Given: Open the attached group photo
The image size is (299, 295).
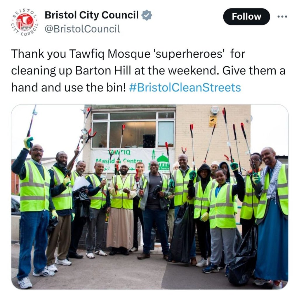Looking at the screenshot, I should point(150,197).
